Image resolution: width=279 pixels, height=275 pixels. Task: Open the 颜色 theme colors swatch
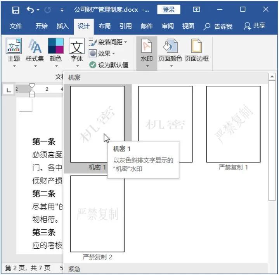tap(56, 46)
